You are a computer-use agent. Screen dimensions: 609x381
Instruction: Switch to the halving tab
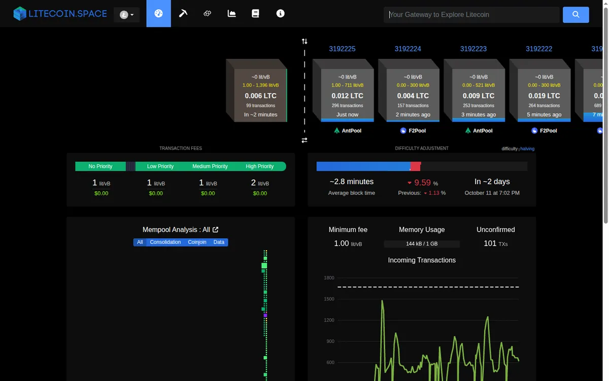click(527, 149)
